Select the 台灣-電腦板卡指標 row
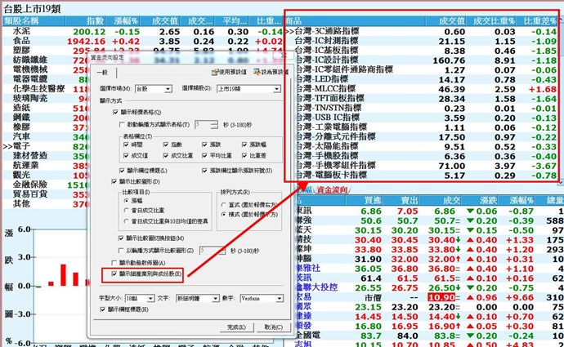564x347 pixels. point(422,176)
